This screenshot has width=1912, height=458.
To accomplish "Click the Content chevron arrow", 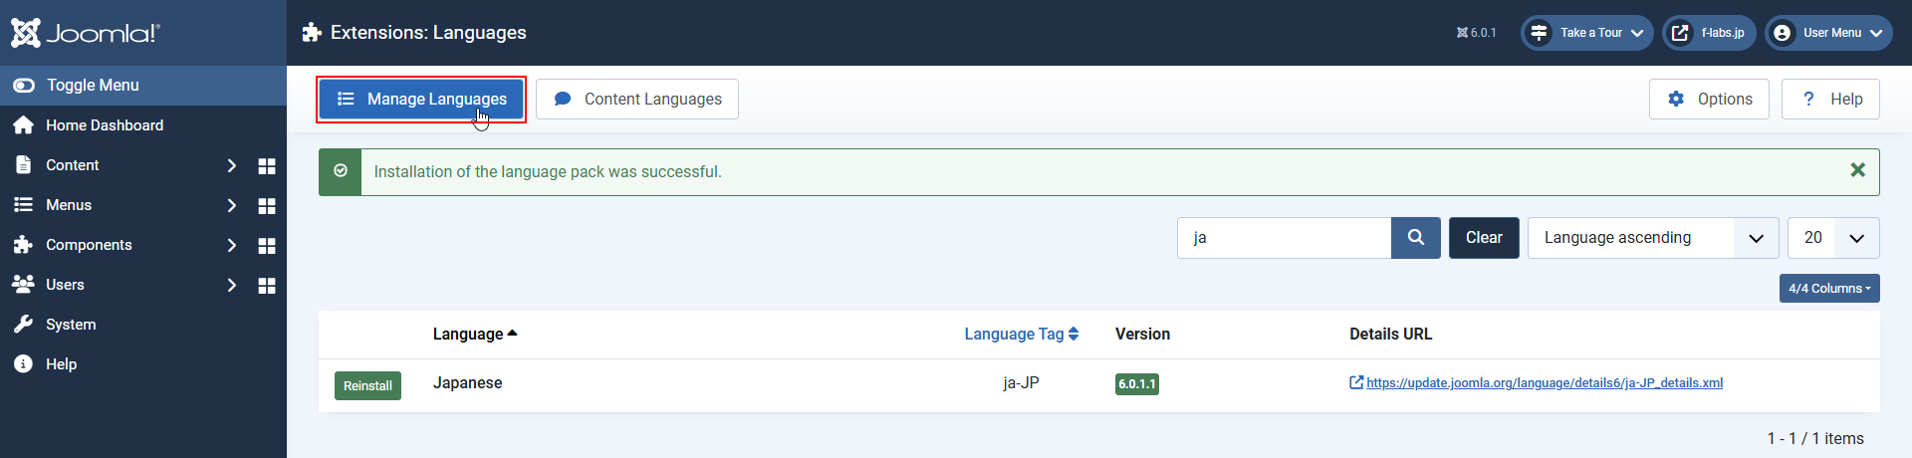I will click(x=232, y=165).
